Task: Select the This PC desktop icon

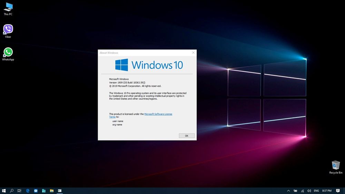Action: click(x=8, y=9)
